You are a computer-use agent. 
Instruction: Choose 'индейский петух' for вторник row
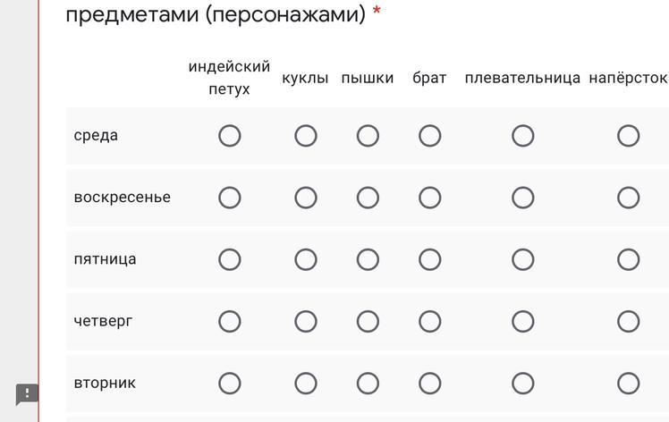(x=230, y=384)
